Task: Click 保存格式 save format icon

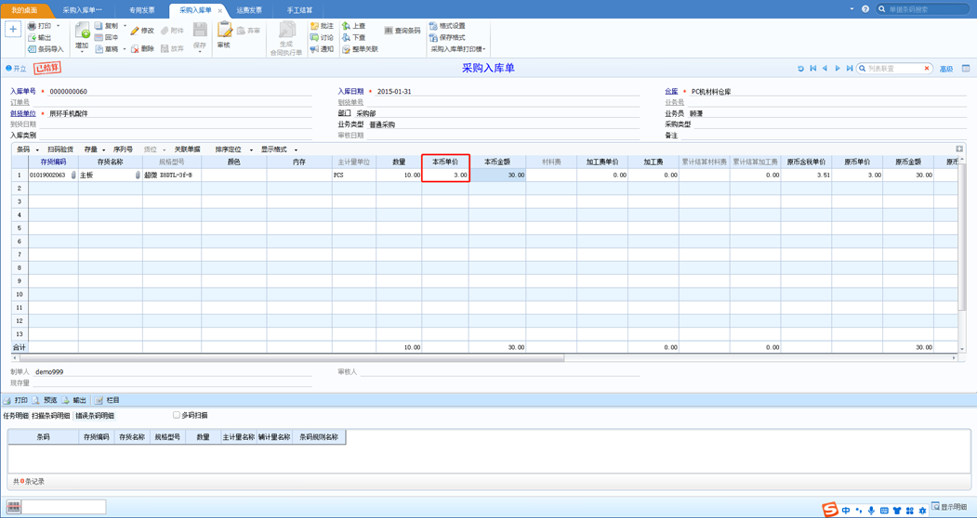Action: (434, 37)
